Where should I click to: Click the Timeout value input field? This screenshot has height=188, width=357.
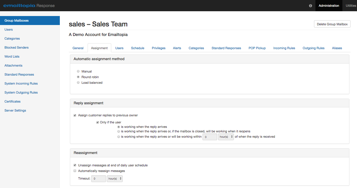(98, 178)
